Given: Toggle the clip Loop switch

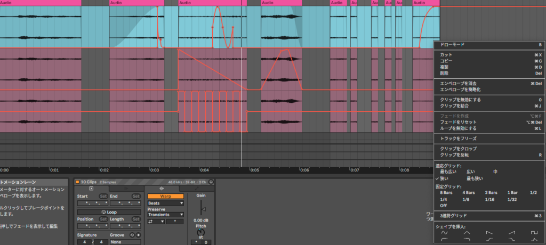Looking at the screenshot, I should (x=109, y=211).
